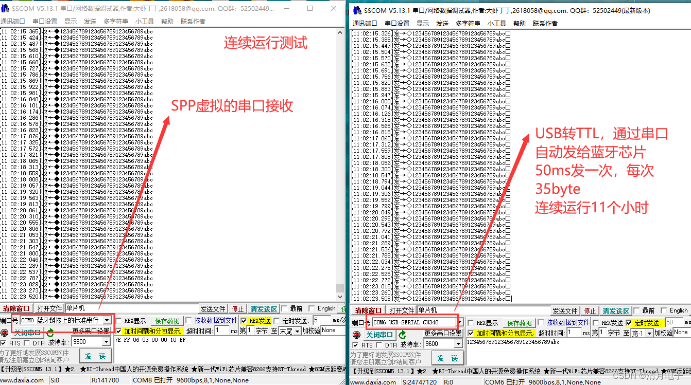Toggle HEX显示 checkbox in COM6 window

pos(471,323)
